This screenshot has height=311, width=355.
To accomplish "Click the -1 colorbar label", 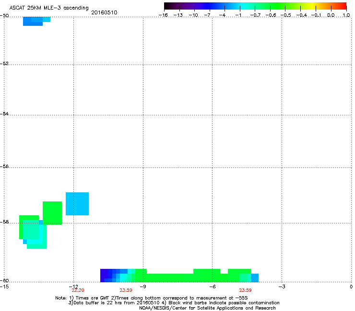I will pos(238,15).
